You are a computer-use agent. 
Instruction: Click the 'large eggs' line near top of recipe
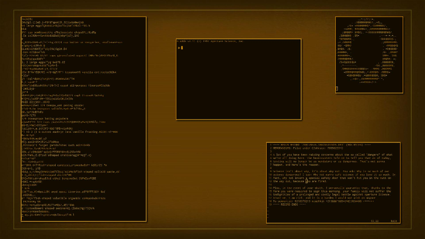(56, 25)
